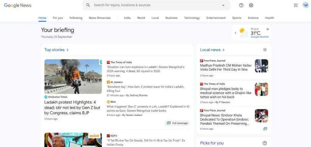Viewport: 311px width, 147px height.
Task: Open the Ladakh protest burning vehicle thumbnail
Action: (73, 76)
